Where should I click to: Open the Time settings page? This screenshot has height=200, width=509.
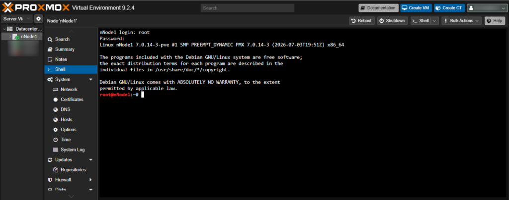point(66,140)
